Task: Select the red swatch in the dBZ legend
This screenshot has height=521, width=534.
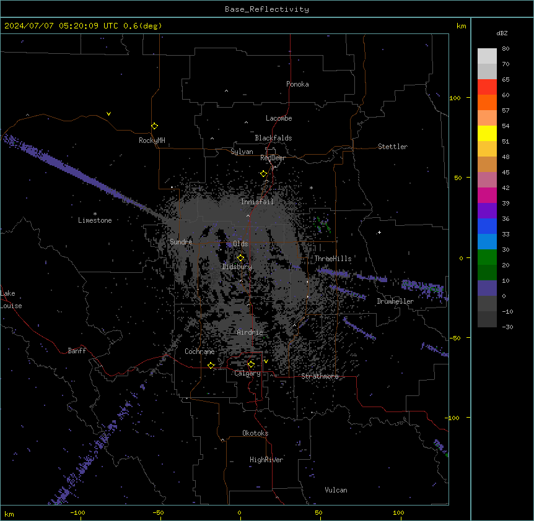Action: click(487, 87)
